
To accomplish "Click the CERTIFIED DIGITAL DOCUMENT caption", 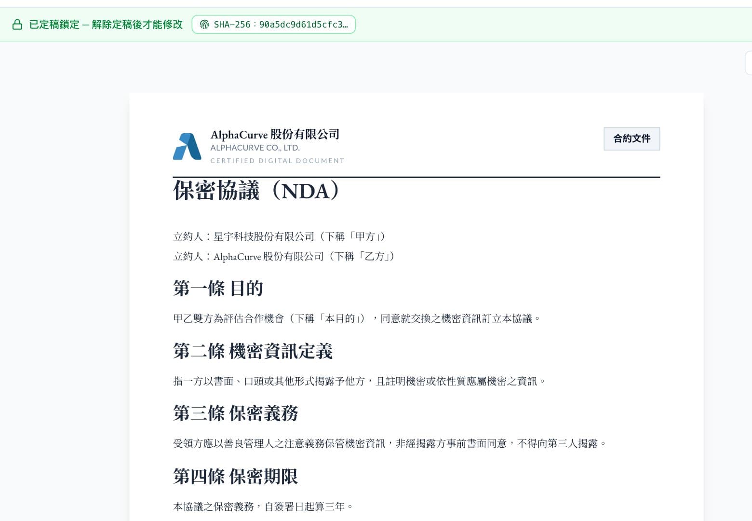I will 277,161.
